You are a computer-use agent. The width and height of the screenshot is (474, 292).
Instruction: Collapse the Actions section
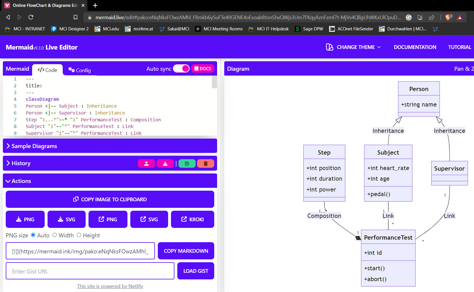[x=110, y=181]
